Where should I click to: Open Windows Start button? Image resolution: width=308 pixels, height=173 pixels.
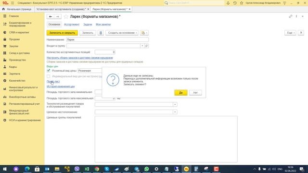click(x=5, y=169)
